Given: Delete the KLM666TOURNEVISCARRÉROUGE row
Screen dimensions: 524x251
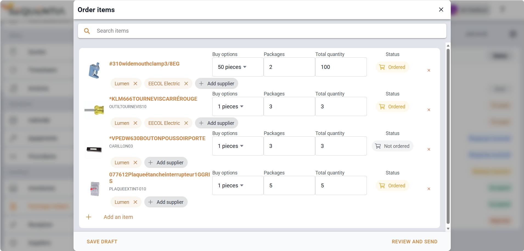Looking at the screenshot, I should coord(429,110).
